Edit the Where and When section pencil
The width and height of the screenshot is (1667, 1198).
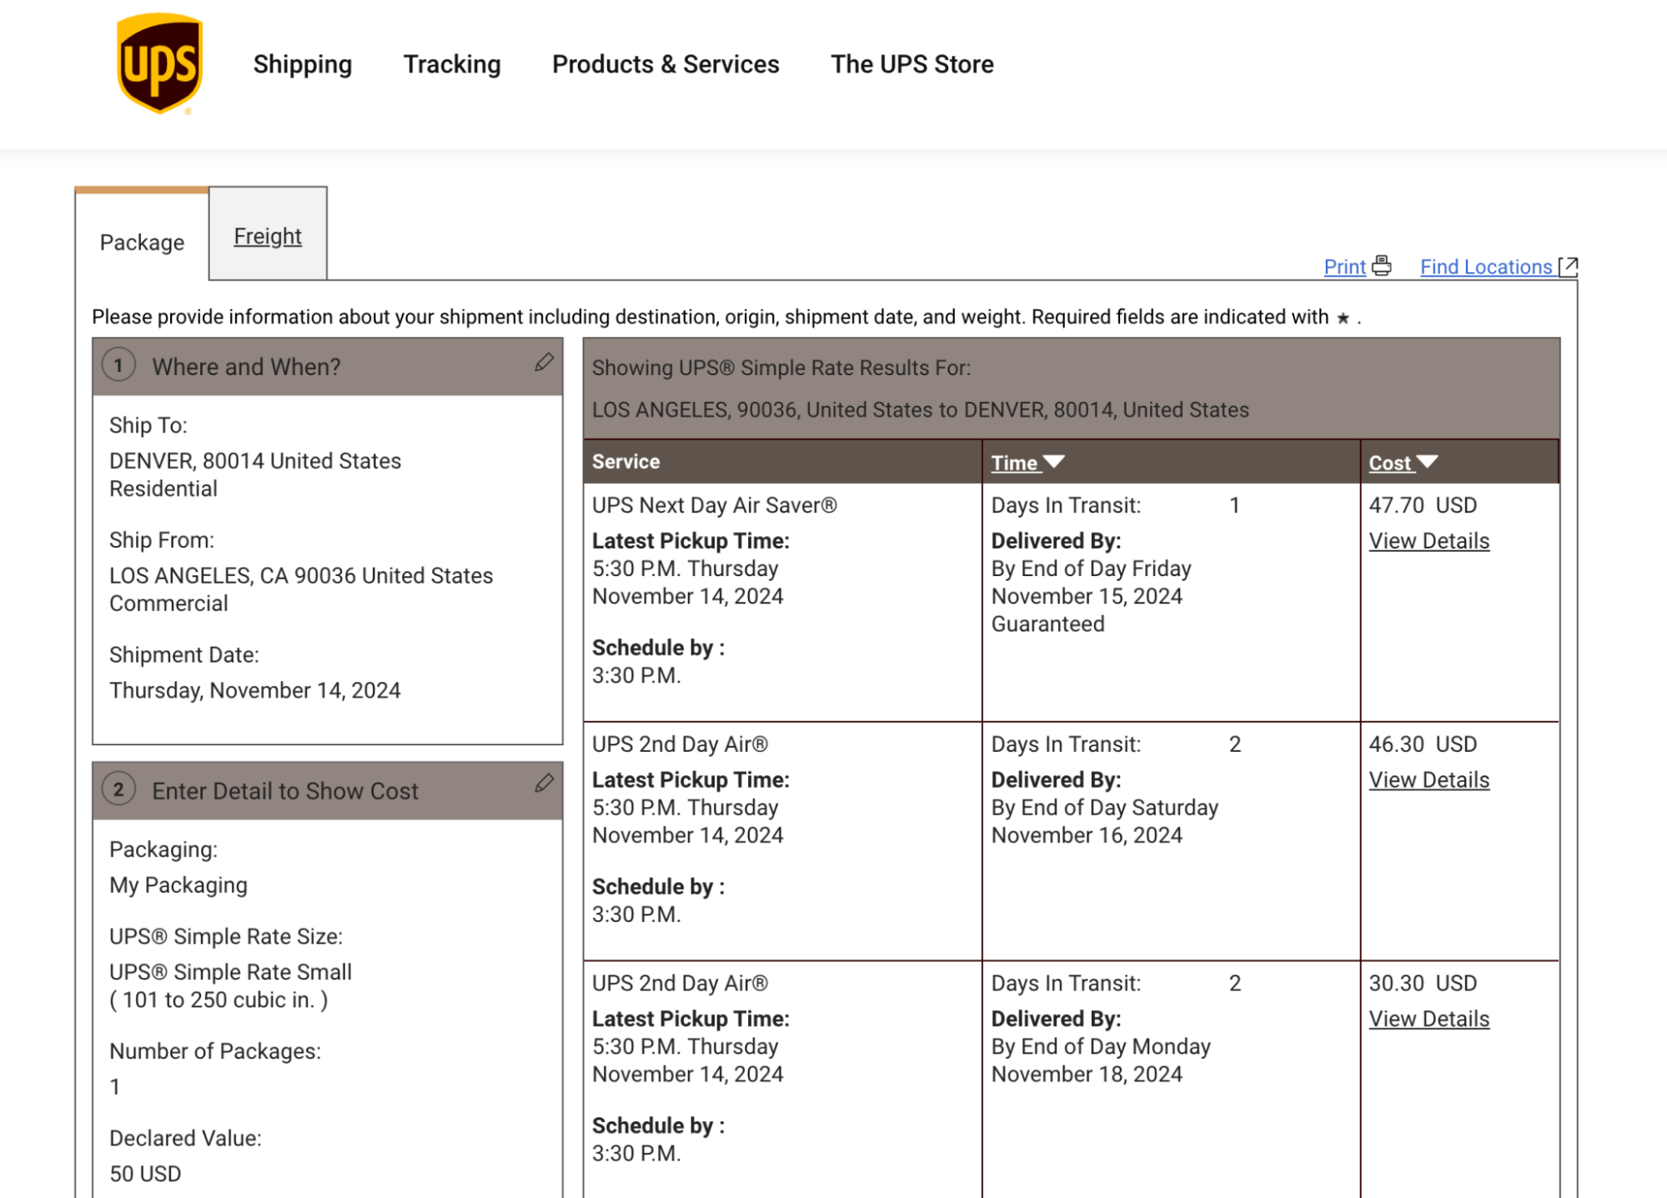click(544, 362)
